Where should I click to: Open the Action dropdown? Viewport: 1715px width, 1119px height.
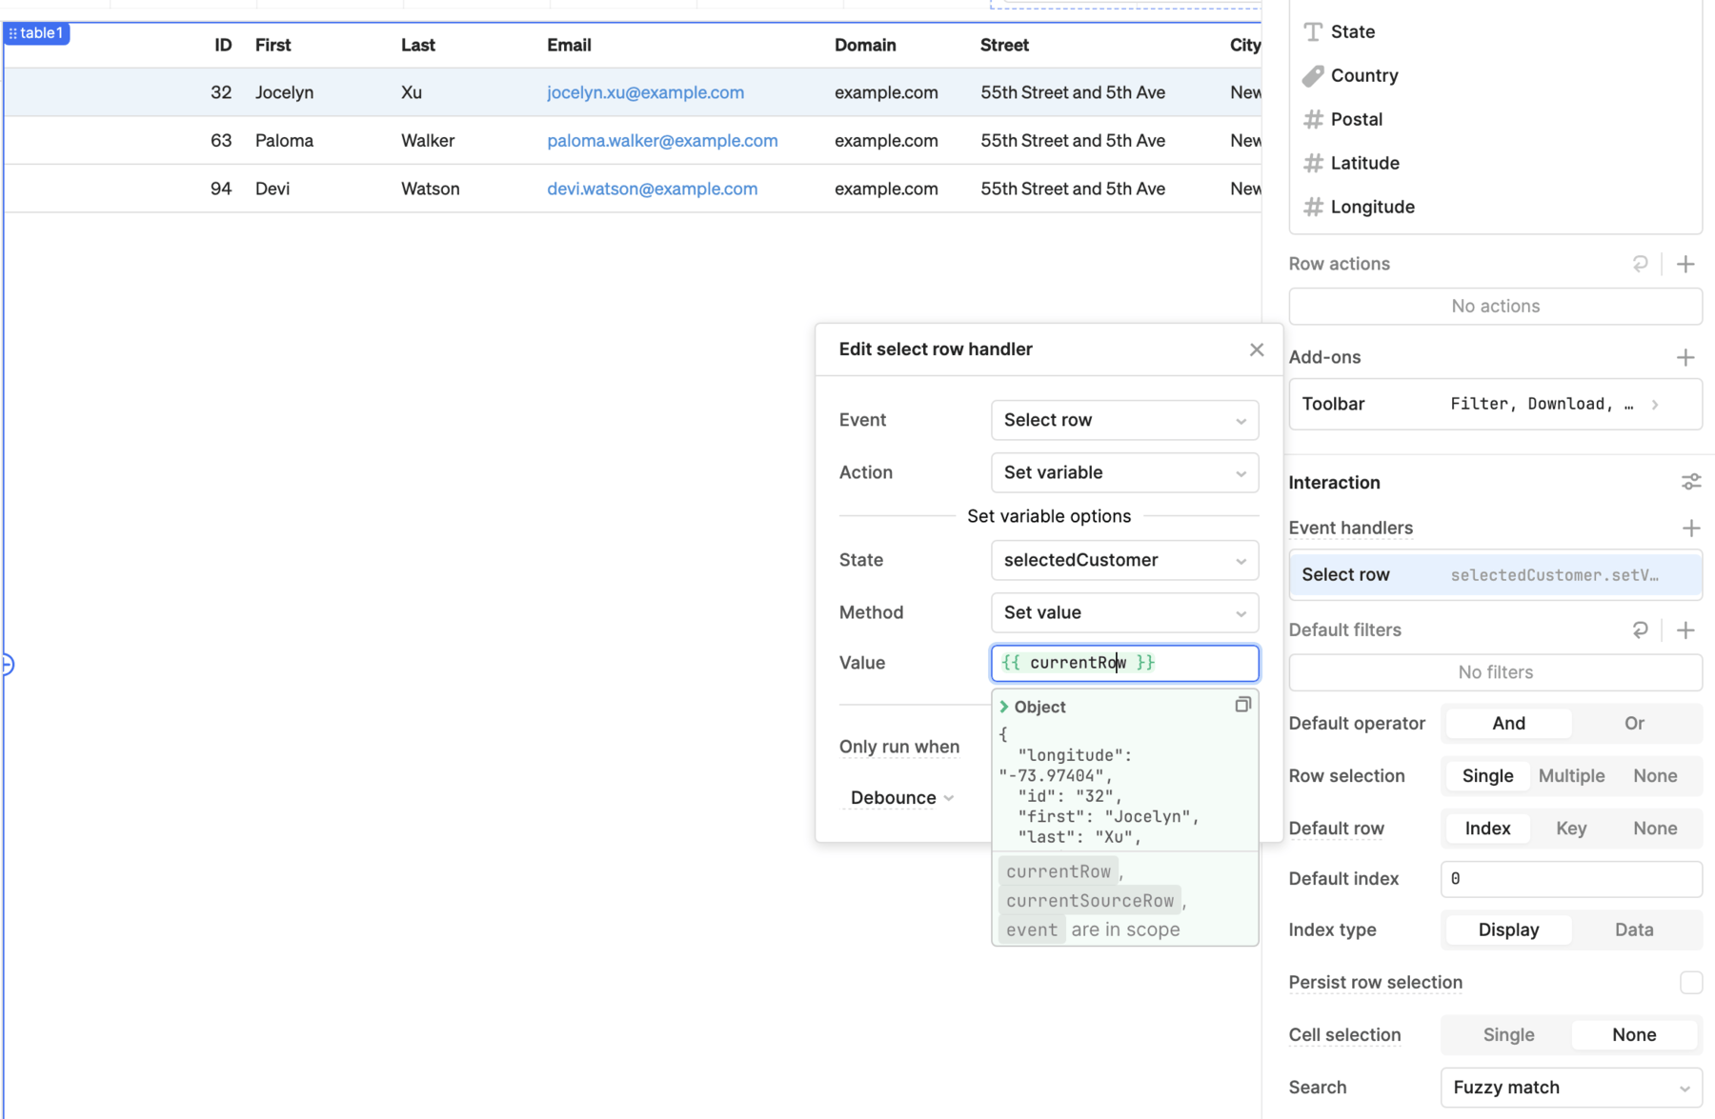click(1124, 472)
